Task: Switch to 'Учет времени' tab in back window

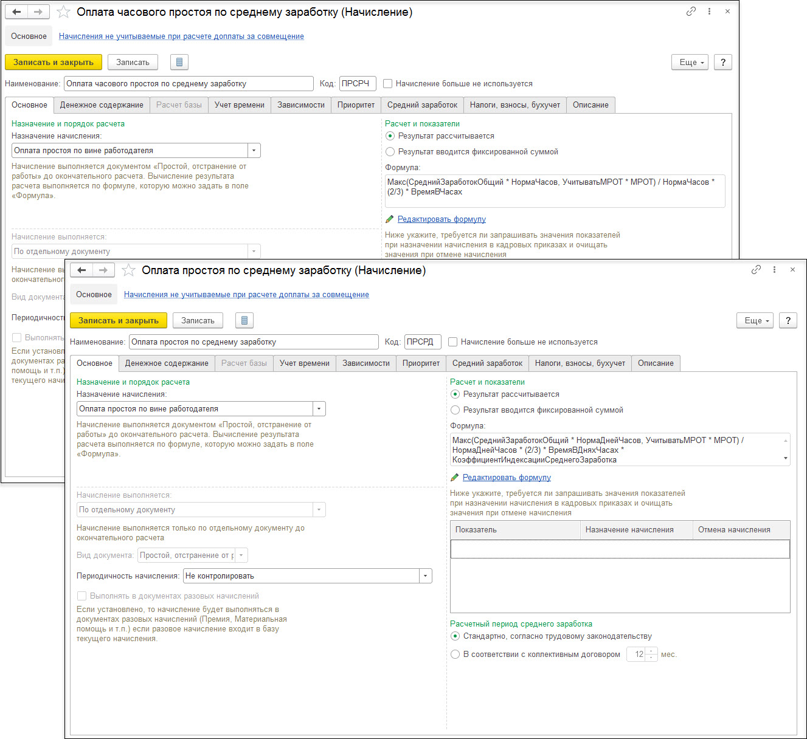Action: click(x=240, y=105)
